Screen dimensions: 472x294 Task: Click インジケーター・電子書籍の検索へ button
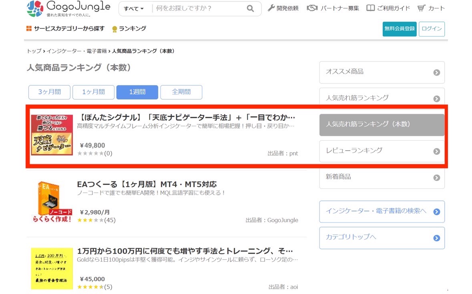(x=382, y=212)
